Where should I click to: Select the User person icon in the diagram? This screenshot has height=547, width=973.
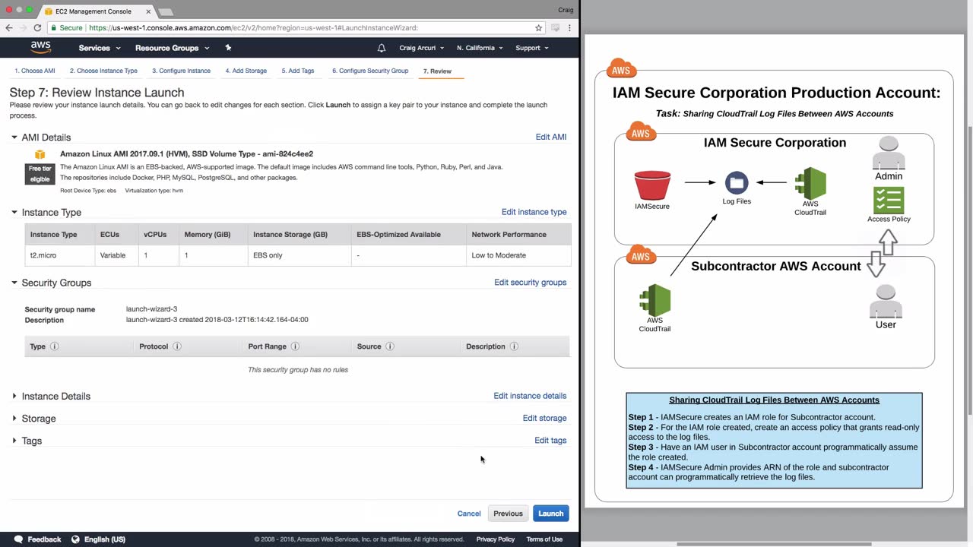[x=886, y=302]
